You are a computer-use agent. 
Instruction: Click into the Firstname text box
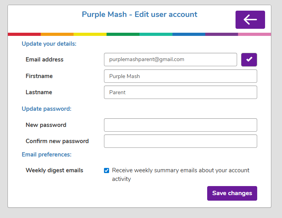[180, 76]
